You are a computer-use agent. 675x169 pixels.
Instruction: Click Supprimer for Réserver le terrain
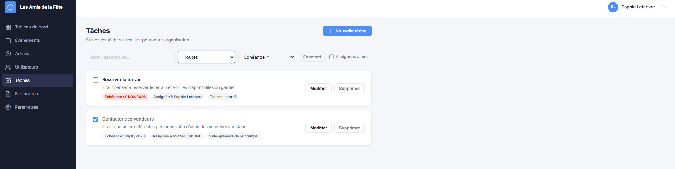coord(349,89)
